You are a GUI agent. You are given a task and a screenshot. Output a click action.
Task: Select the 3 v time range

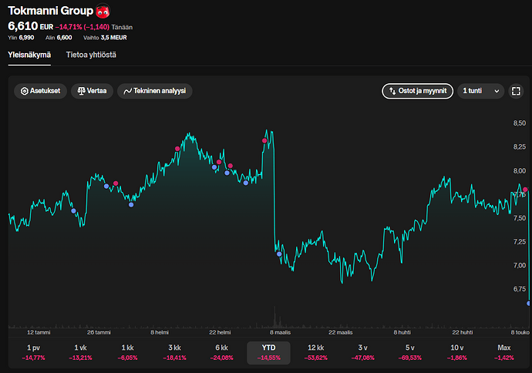pos(362,353)
